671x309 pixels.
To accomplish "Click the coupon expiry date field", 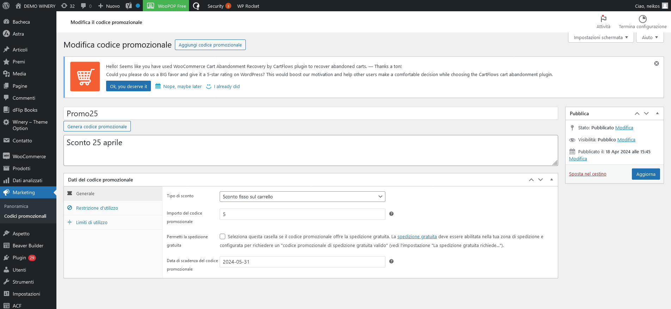I will [302, 262].
